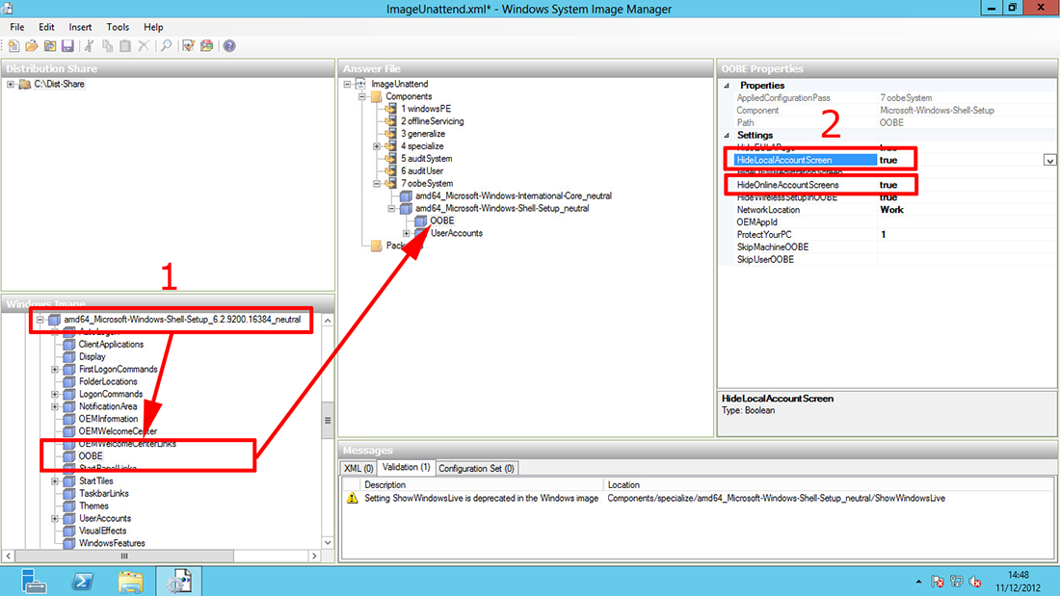The width and height of the screenshot is (1060, 596).
Task: Select Display in Windows Image
Action: point(92,357)
